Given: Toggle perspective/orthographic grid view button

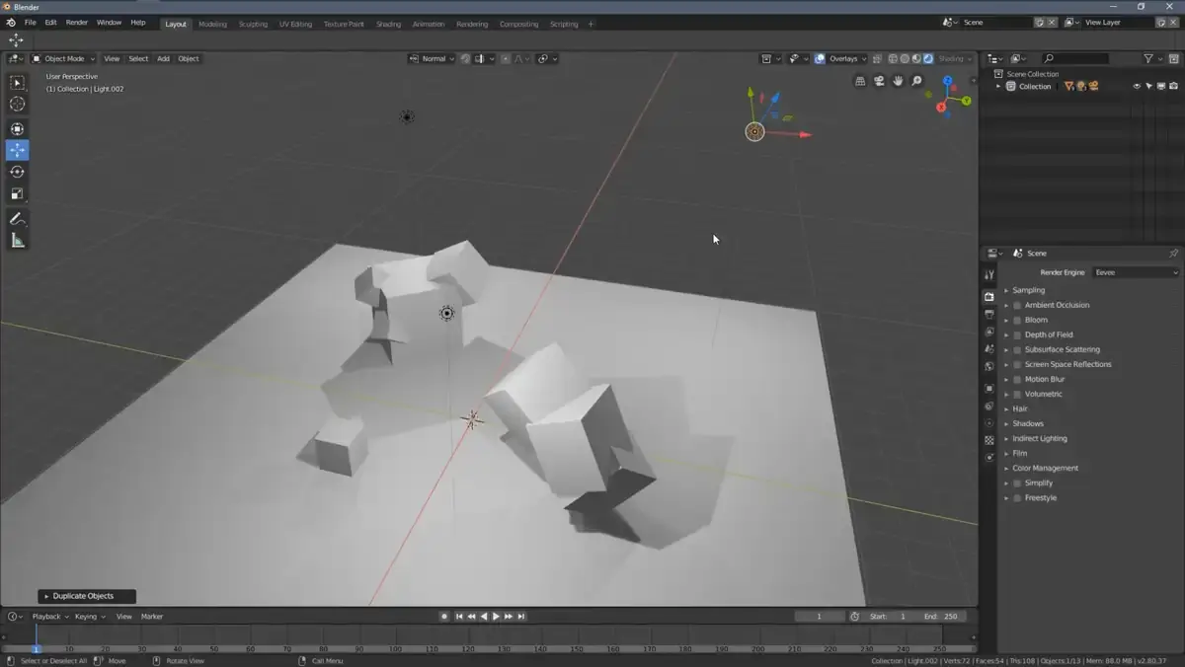Looking at the screenshot, I should click(860, 81).
